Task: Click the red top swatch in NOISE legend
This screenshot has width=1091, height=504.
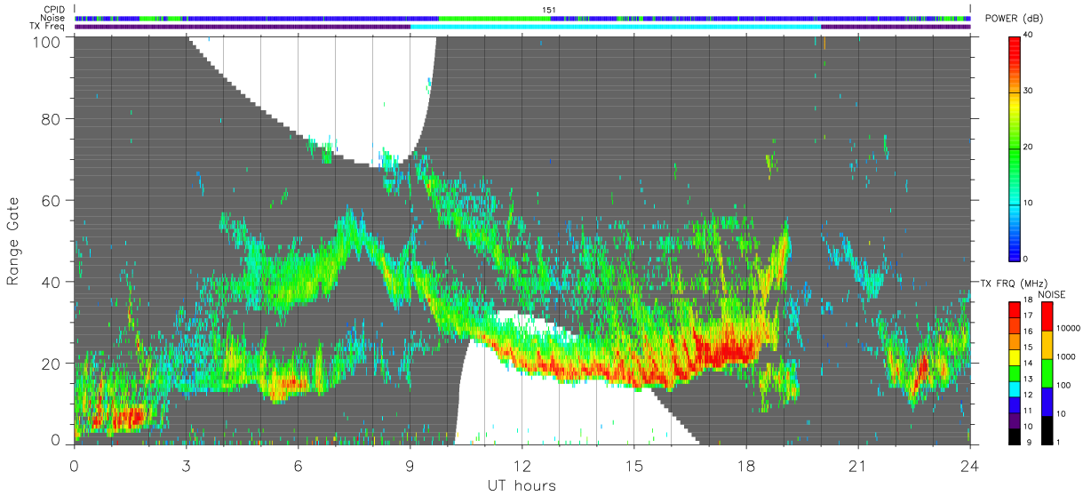Action: (1047, 316)
